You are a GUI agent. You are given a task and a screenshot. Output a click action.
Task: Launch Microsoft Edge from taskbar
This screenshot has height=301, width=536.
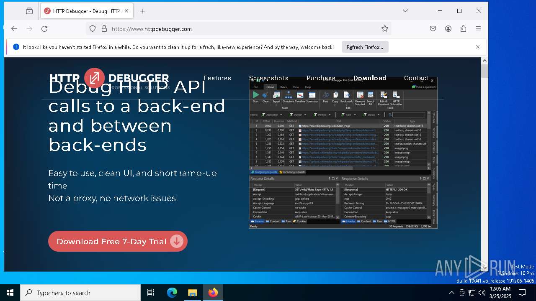tap(172, 293)
